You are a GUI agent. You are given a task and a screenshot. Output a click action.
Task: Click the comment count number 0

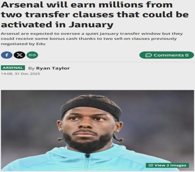coord(187,55)
